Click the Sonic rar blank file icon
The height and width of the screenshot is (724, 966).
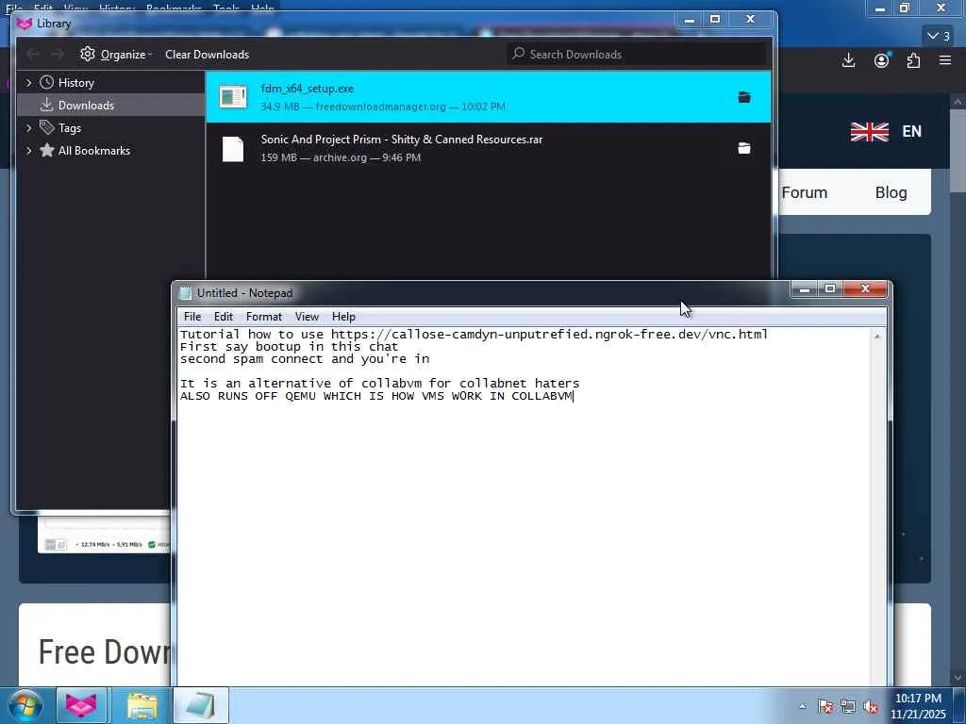(233, 149)
